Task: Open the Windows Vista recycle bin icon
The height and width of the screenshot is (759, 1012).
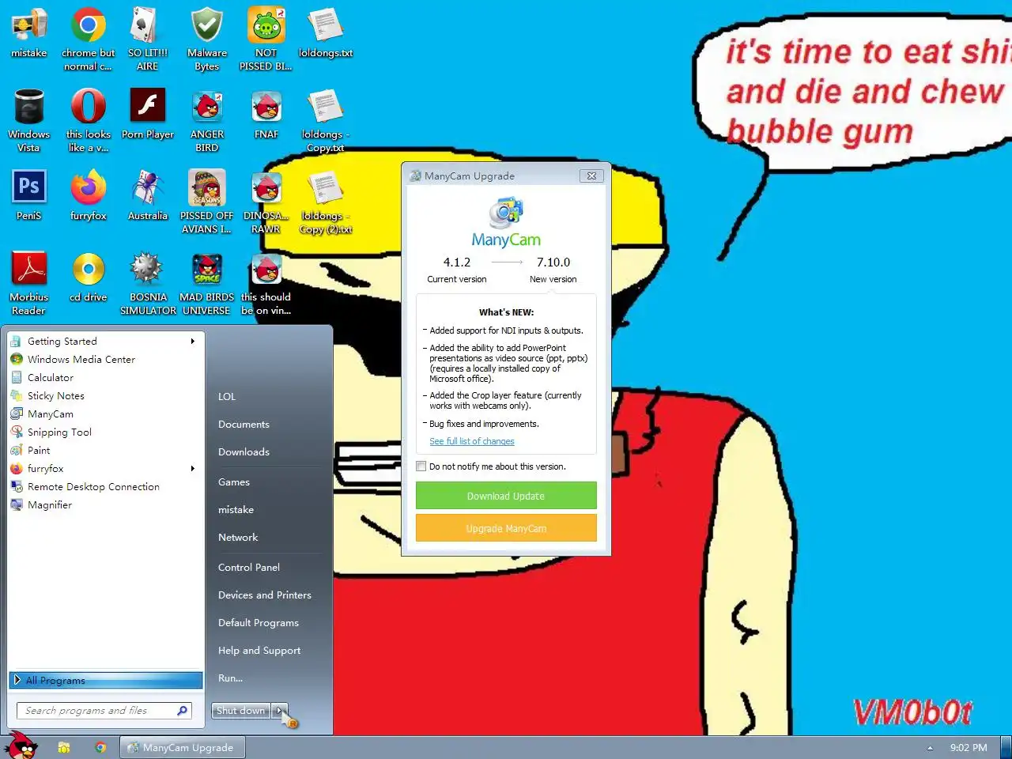Action: point(28,120)
